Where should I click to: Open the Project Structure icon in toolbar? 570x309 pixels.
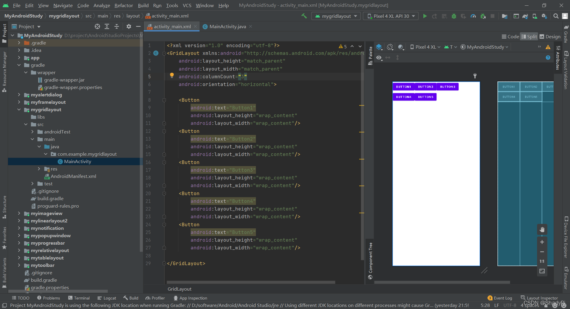coord(504,16)
